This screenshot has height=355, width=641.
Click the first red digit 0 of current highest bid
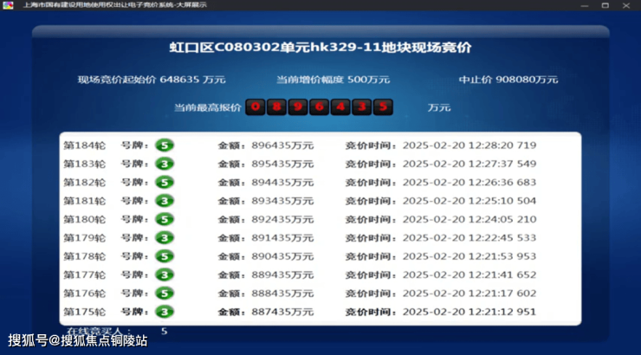point(255,107)
